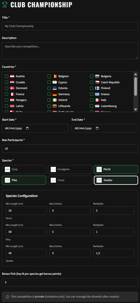140x303 pixels.
Task: Edit the Perch Max Entries field
Action: [x=70, y=211]
